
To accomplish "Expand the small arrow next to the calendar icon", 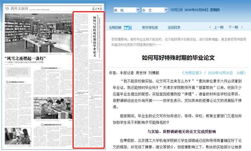I will point(130,28).
